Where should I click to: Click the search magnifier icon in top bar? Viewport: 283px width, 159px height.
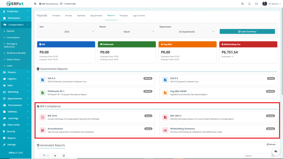(x=242, y=4)
